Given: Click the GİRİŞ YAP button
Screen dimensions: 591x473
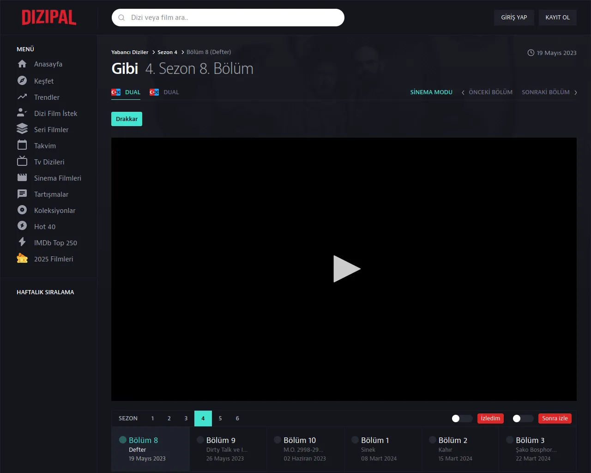Looking at the screenshot, I should [514, 18].
